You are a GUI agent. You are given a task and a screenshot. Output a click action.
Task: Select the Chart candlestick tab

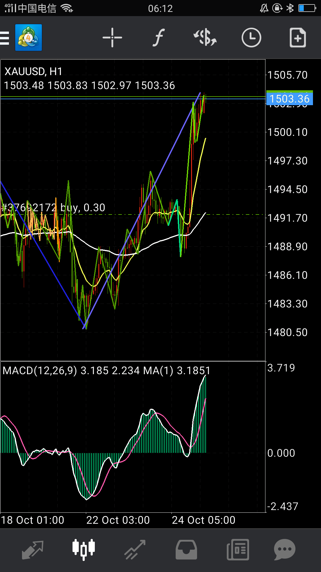84,550
